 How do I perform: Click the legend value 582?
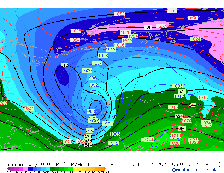92,172
